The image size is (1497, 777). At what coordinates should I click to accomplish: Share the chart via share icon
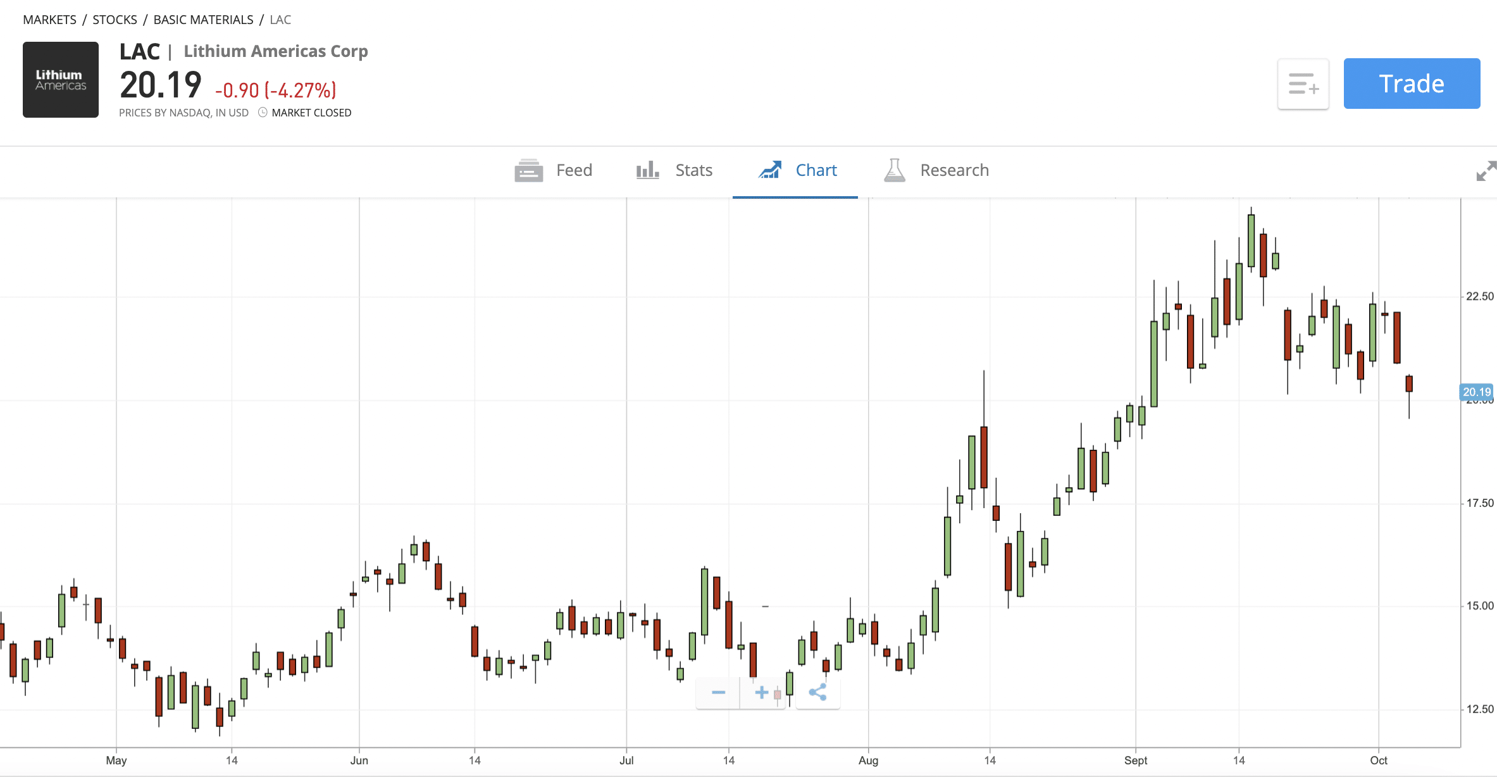(817, 692)
